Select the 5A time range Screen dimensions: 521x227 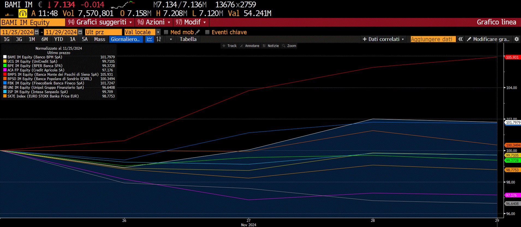click(x=85, y=39)
